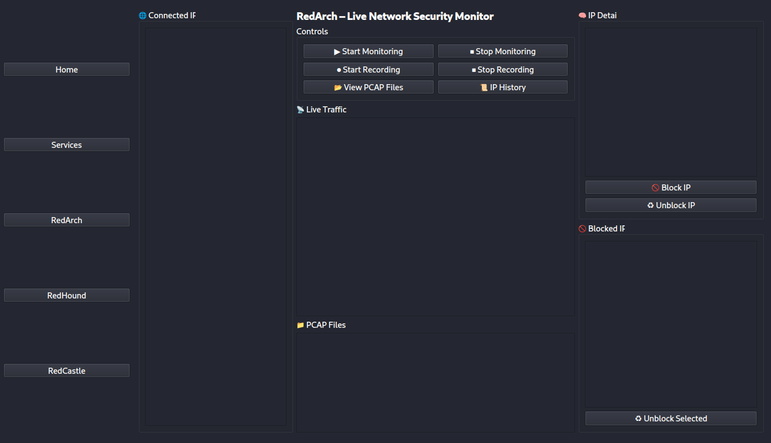Switch to the RedArch module
771x443 pixels.
[66, 220]
